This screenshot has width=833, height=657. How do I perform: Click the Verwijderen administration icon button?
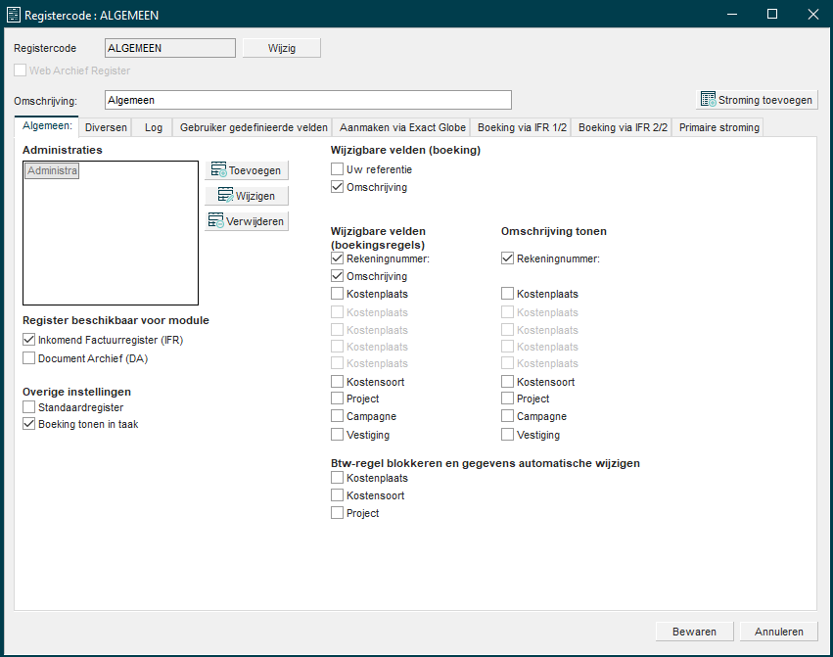tap(247, 221)
